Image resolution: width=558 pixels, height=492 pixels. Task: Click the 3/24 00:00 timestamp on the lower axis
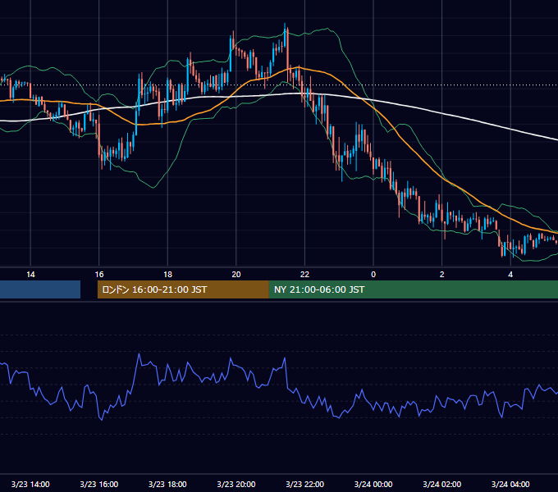(373, 484)
